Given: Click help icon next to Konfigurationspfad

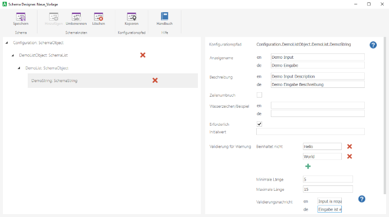Looking at the screenshot, I should point(373,45).
